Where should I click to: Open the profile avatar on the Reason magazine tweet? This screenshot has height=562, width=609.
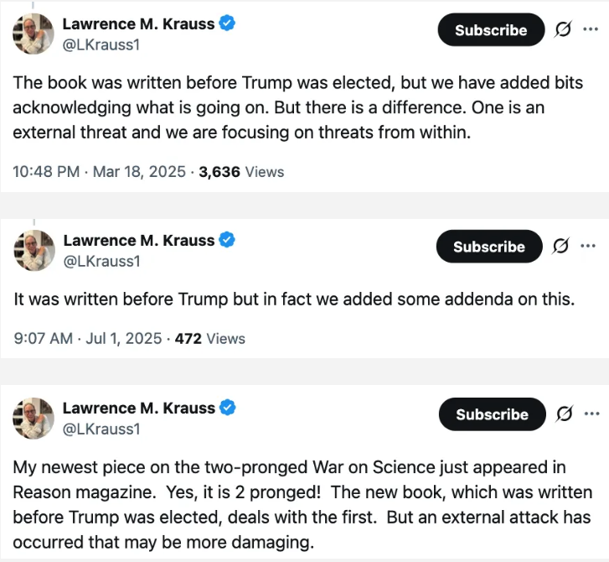34,418
